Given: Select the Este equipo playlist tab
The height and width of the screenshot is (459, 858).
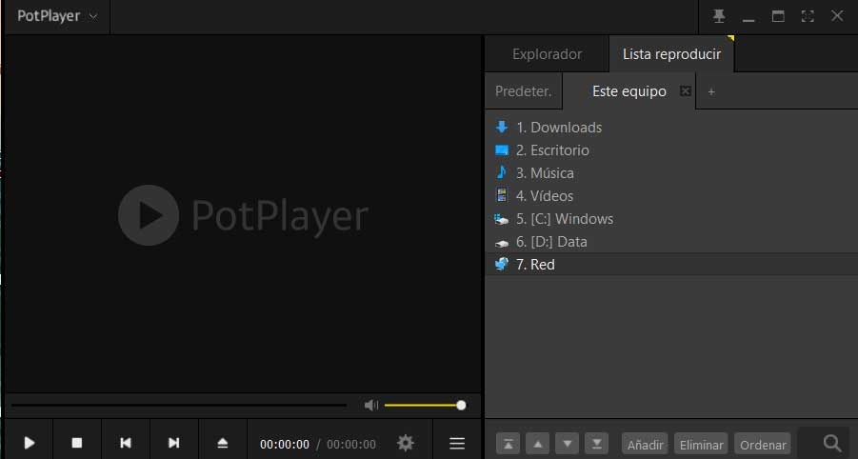Looking at the screenshot, I should pos(629,91).
